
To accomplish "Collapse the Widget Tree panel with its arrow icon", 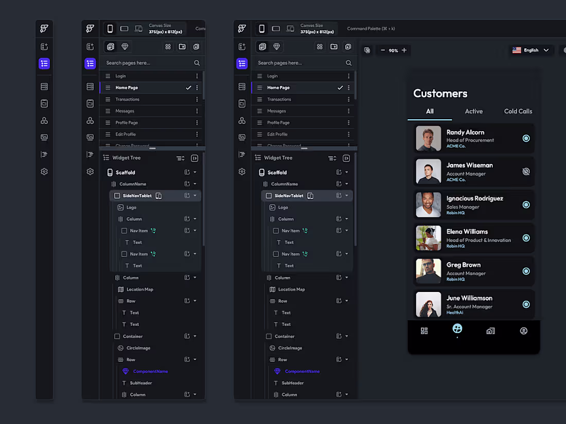I will 346,158.
